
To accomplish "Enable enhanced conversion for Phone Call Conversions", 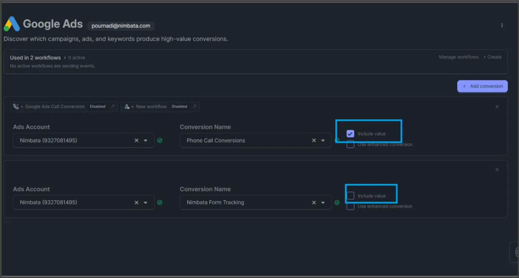I will 351,144.
